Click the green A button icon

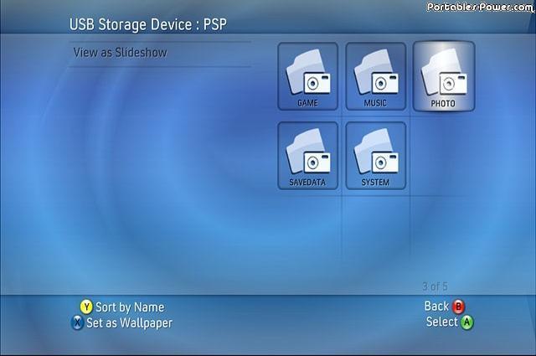coord(467,322)
